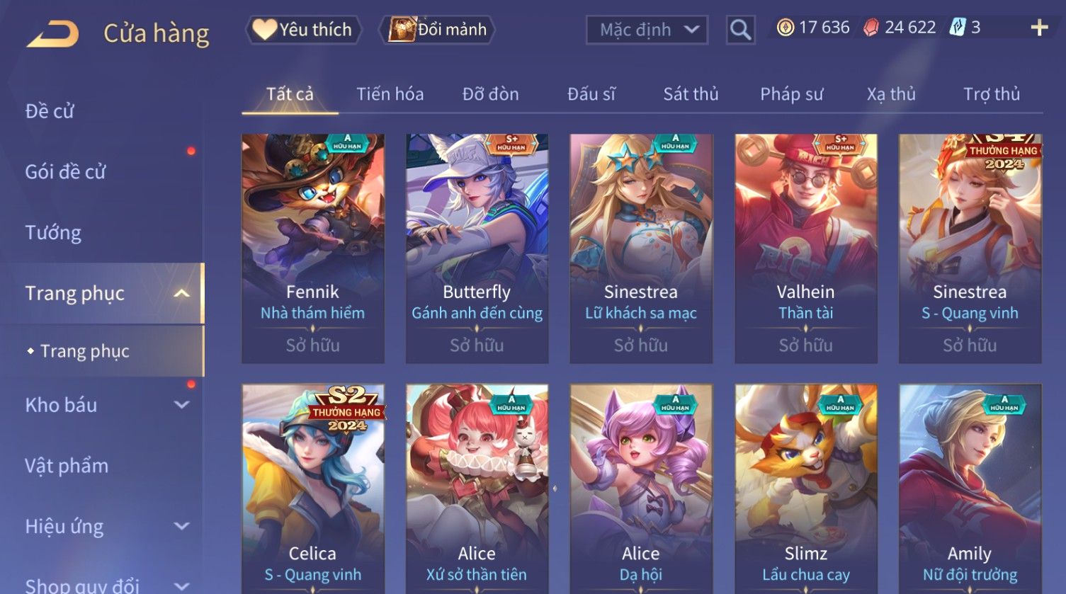Screen dimensions: 1066x594
Task: Click the back arrow icon
Action: (53, 33)
